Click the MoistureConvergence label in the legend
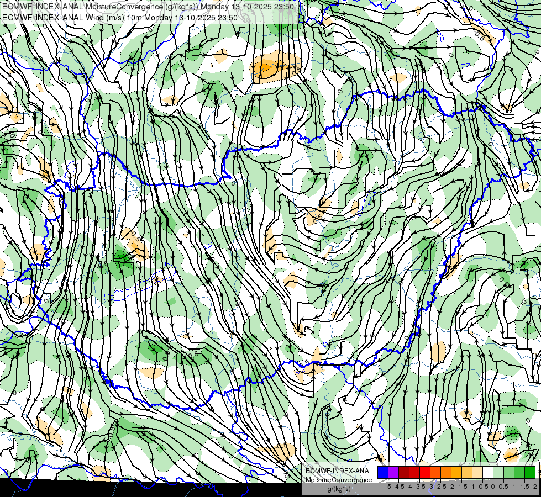Screen dimensions: 541x497 [x=339, y=480]
